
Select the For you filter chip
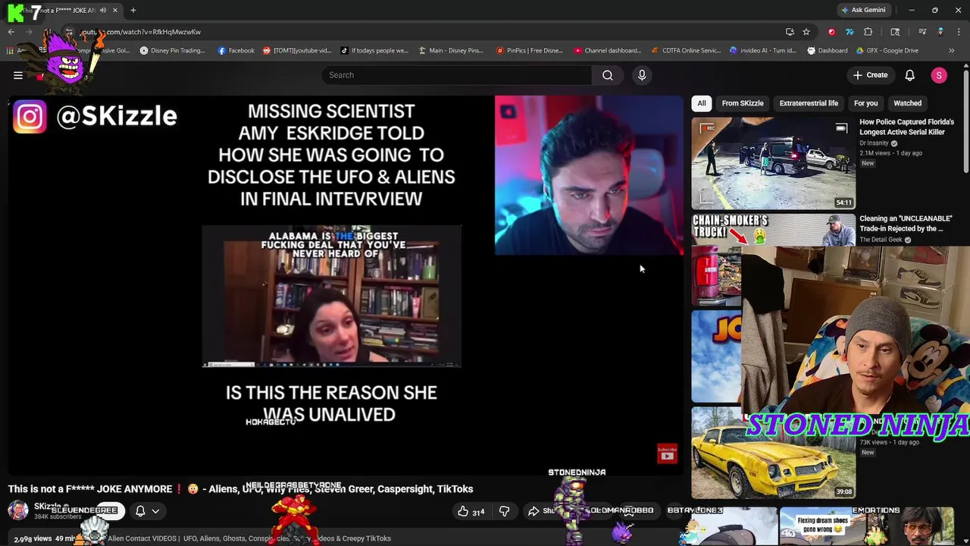coord(865,103)
